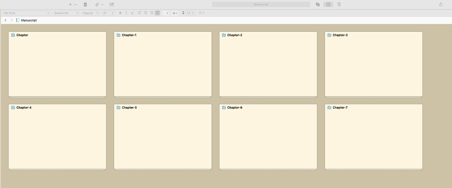Click the Manuscript document icon in path bar
This screenshot has height=188, width=452.
pyautogui.click(x=18, y=20)
